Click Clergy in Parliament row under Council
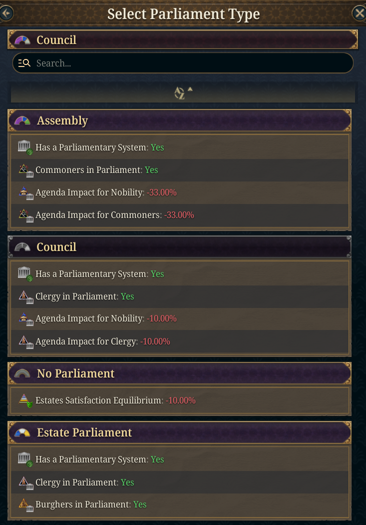This screenshot has height=525, width=366. tap(179, 296)
